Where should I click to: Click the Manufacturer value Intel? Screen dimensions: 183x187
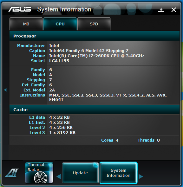pyautogui.click(x=54, y=45)
